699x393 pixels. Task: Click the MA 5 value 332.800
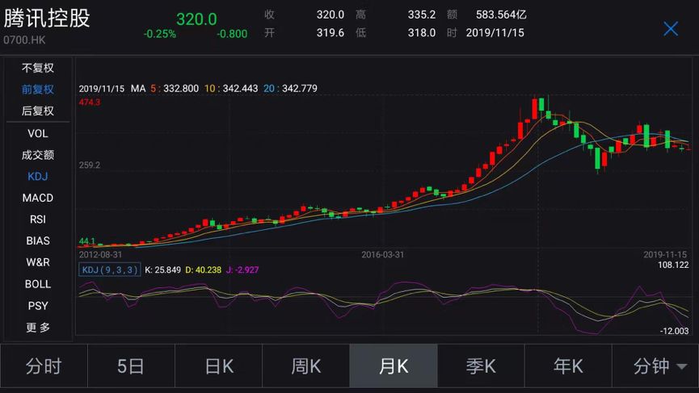[x=181, y=89]
